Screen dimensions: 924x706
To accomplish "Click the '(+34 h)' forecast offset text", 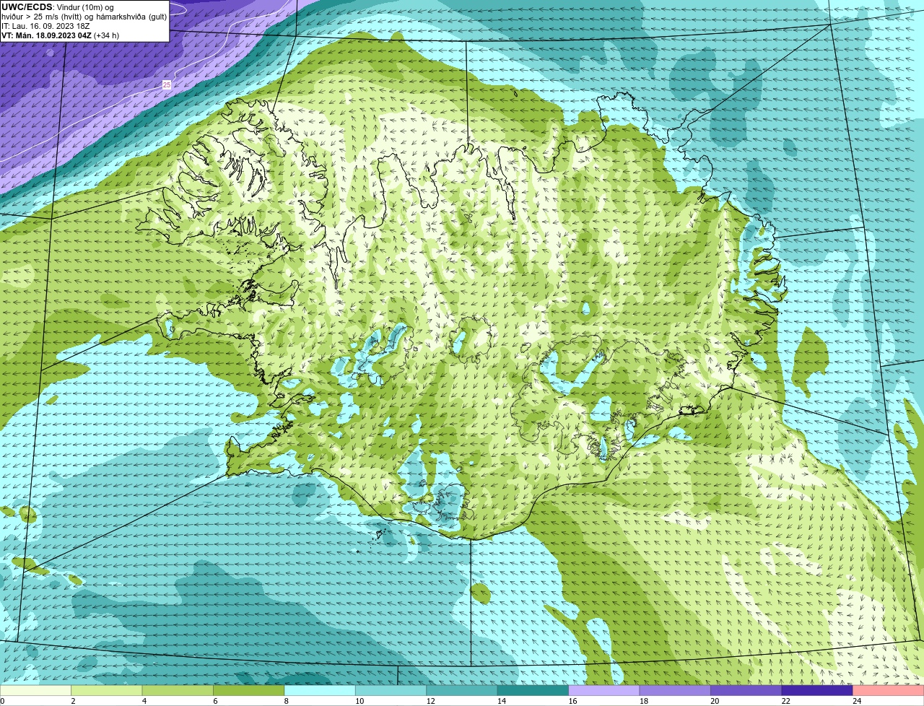I will [x=107, y=35].
